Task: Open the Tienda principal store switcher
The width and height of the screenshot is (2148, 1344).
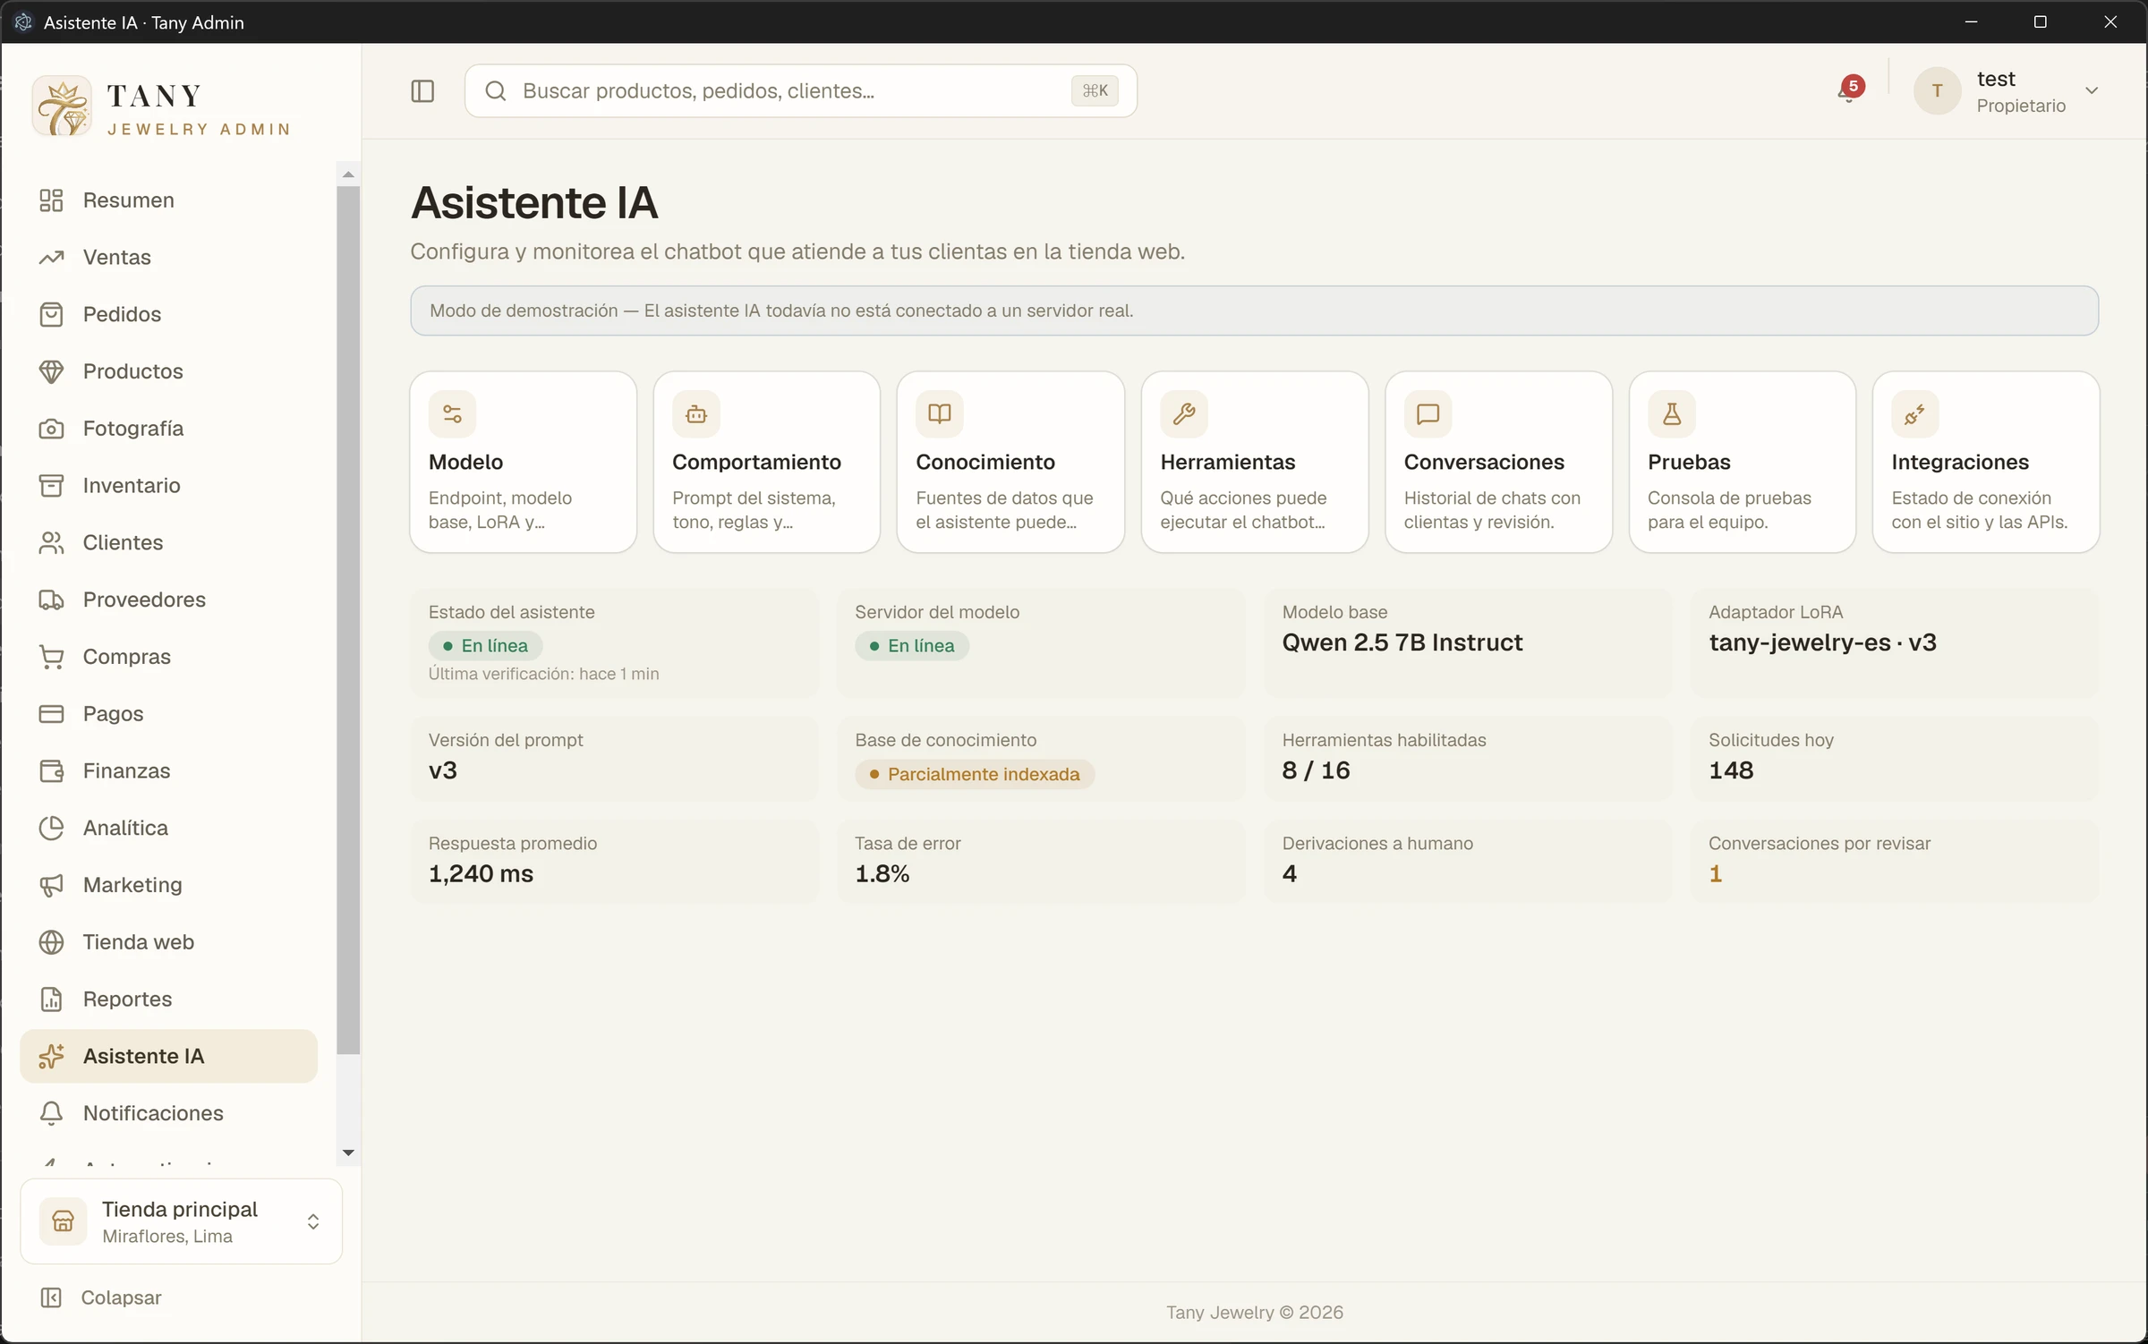Action: pyautogui.click(x=182, y=1221)
